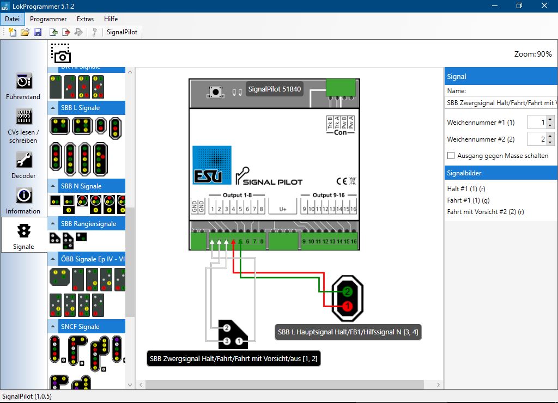Click the Zwergsignal label below the canvas signal
This screenshot has height=403, width=558.
point(233,358)
